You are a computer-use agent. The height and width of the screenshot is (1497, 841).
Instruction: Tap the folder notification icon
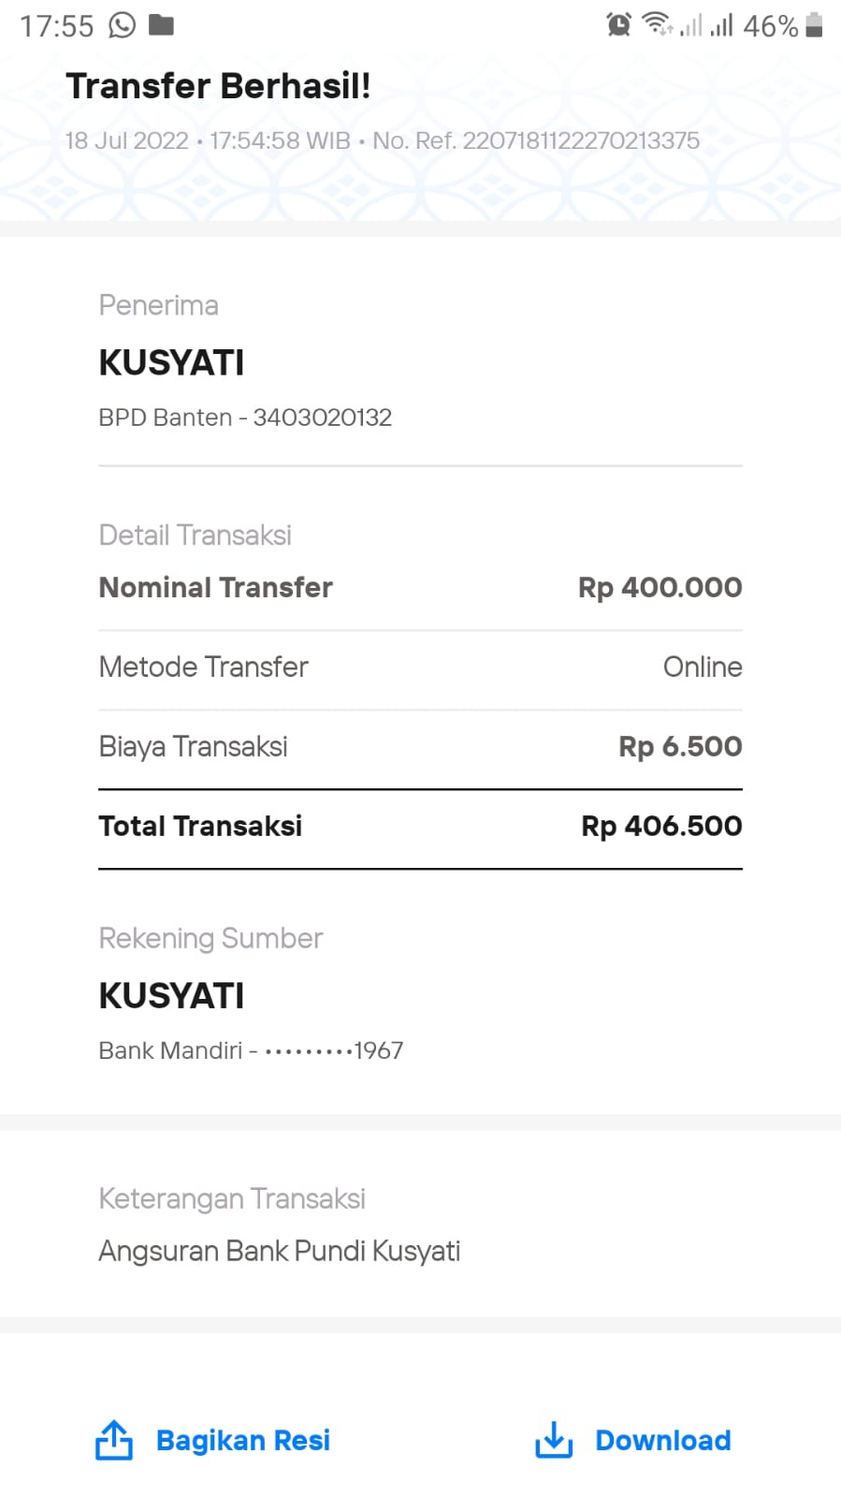[x=161, y=25]
